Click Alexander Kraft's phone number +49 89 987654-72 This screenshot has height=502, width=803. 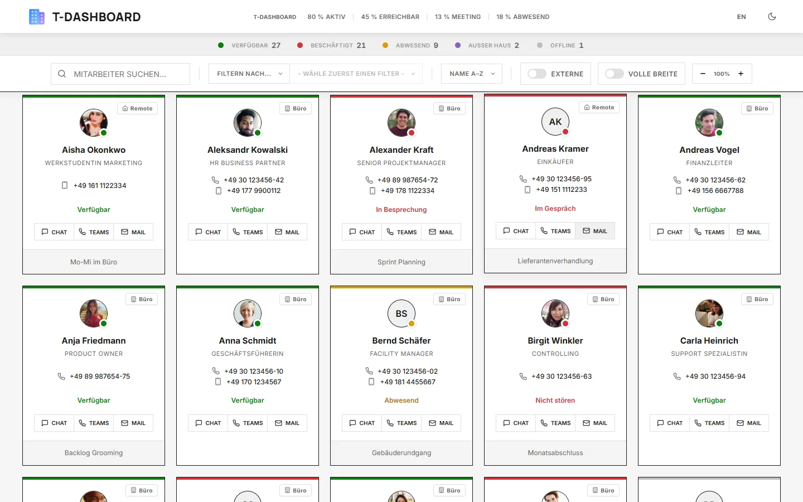tap(408, 180)
